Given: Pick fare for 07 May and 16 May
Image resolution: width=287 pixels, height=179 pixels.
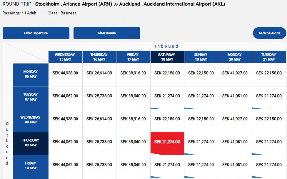Looking at the screenshot, I should tap(99, 96).
